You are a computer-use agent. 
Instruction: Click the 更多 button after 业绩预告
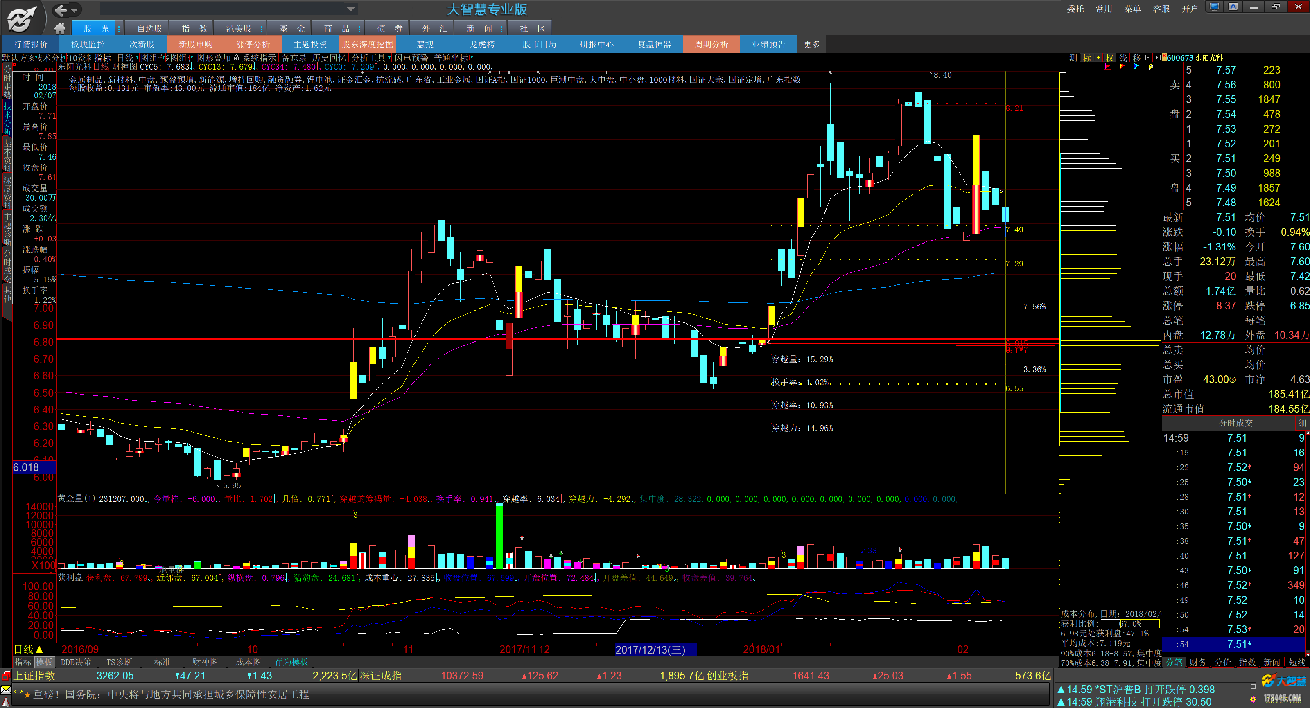pos(812,45)
